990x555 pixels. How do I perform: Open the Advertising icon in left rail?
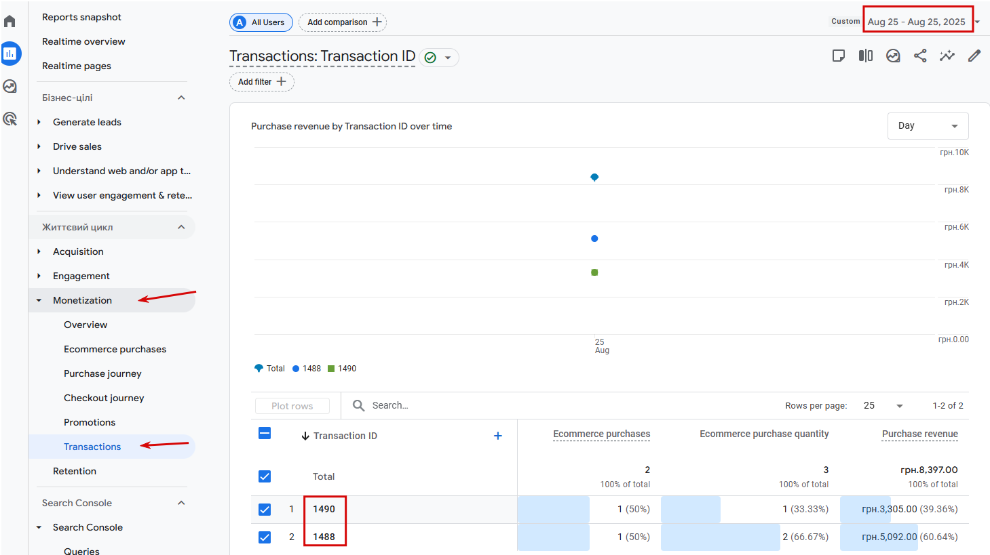coord(9,119)
